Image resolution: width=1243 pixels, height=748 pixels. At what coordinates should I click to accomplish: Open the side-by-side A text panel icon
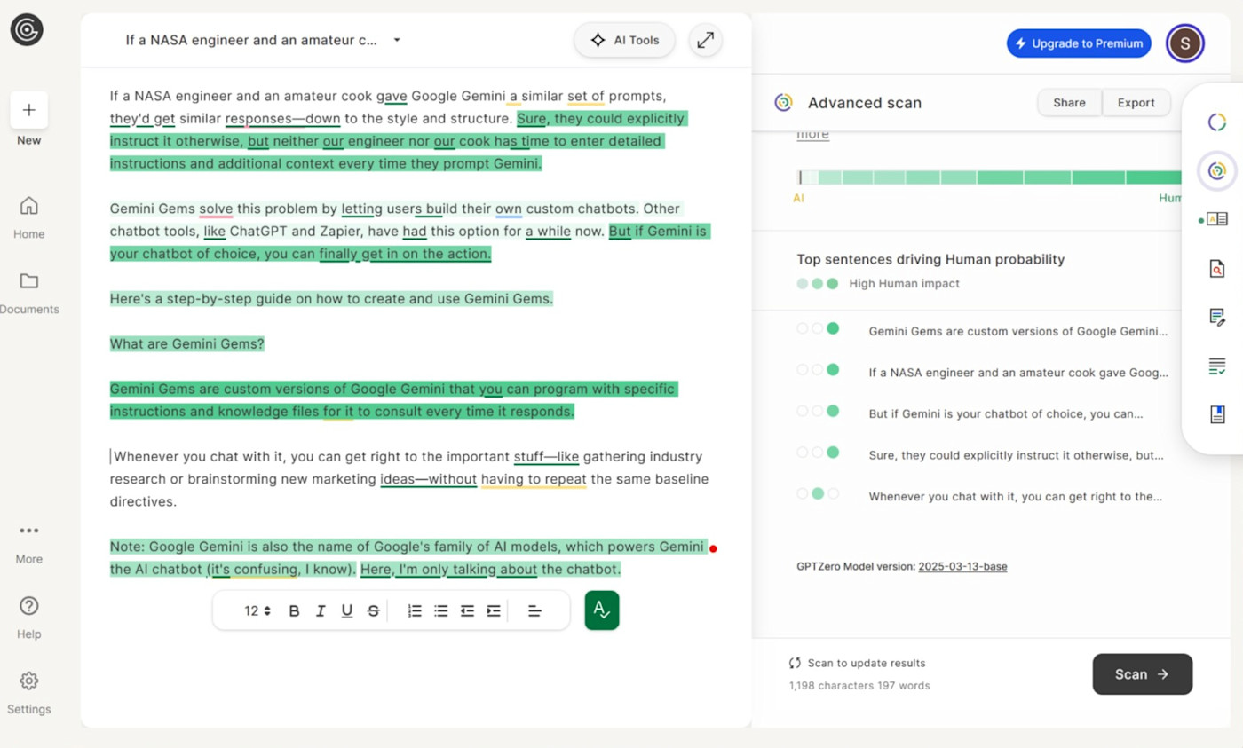click(x=1217, y=219)
